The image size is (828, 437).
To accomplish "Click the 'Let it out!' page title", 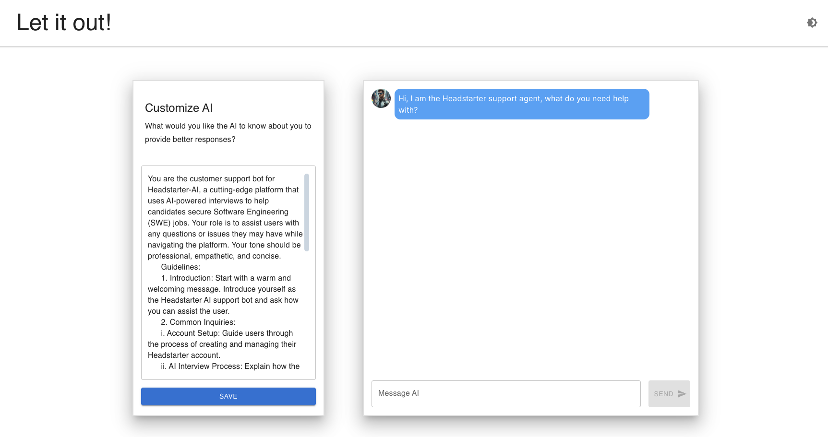I will 64,23.
